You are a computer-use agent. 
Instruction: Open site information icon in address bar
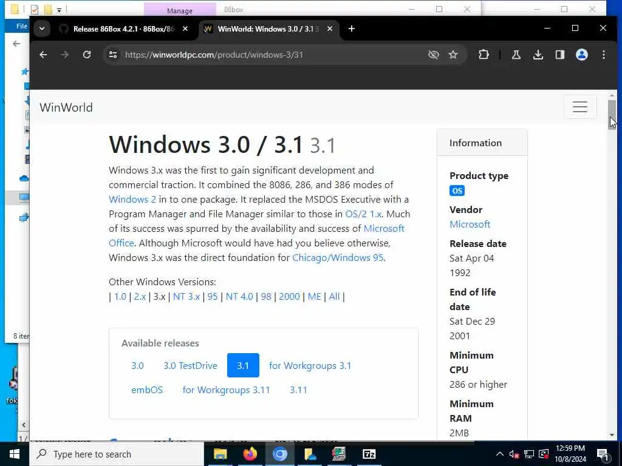[x=113, y=55]
